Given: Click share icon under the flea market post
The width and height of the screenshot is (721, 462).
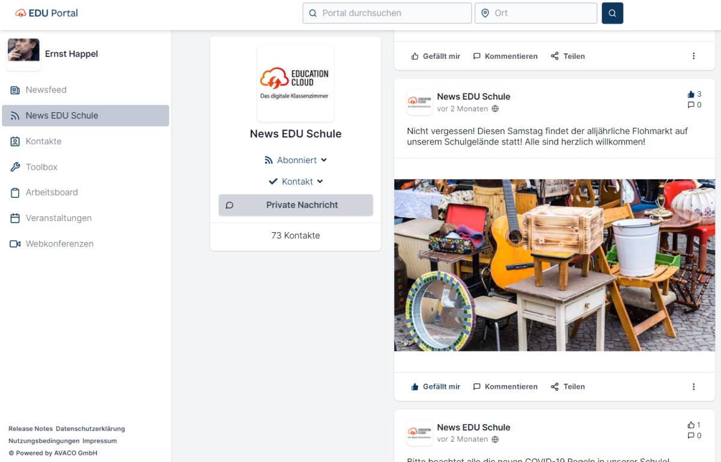Looking at the screenshot, I should (x=555, y=387).
